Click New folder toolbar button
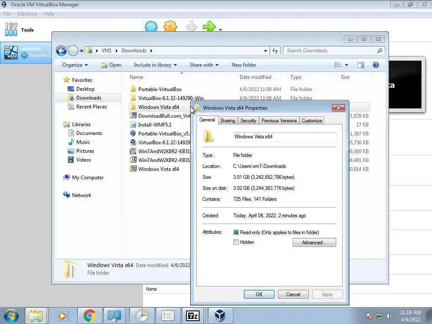 (244, 65)
